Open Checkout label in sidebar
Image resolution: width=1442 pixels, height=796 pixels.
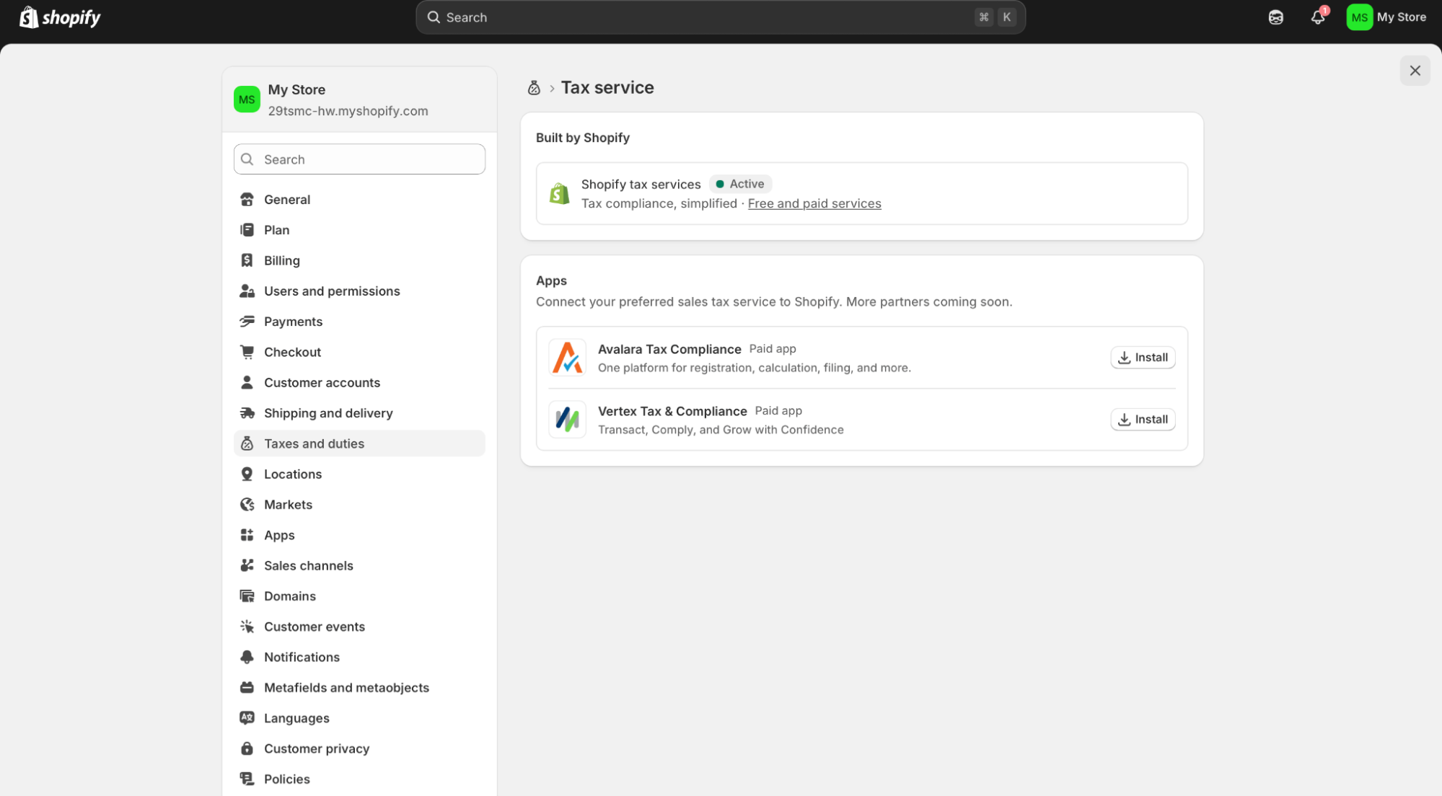click(x=292, y=352)
